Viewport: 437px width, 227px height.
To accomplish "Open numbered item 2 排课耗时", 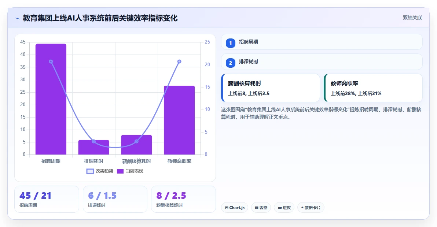I will coord(322,62).
